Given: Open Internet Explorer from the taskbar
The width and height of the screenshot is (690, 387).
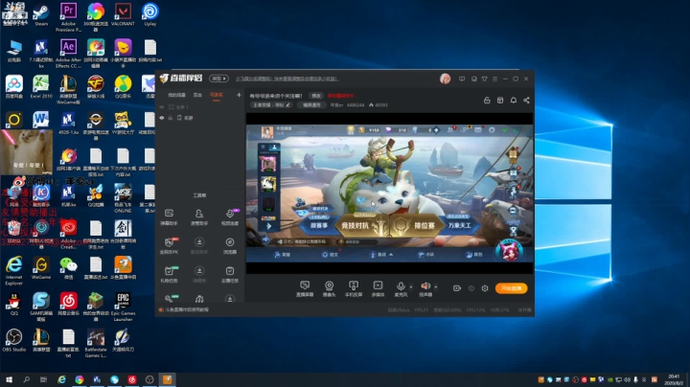Looking at the screenshot, I should click(x=61, y=379).
